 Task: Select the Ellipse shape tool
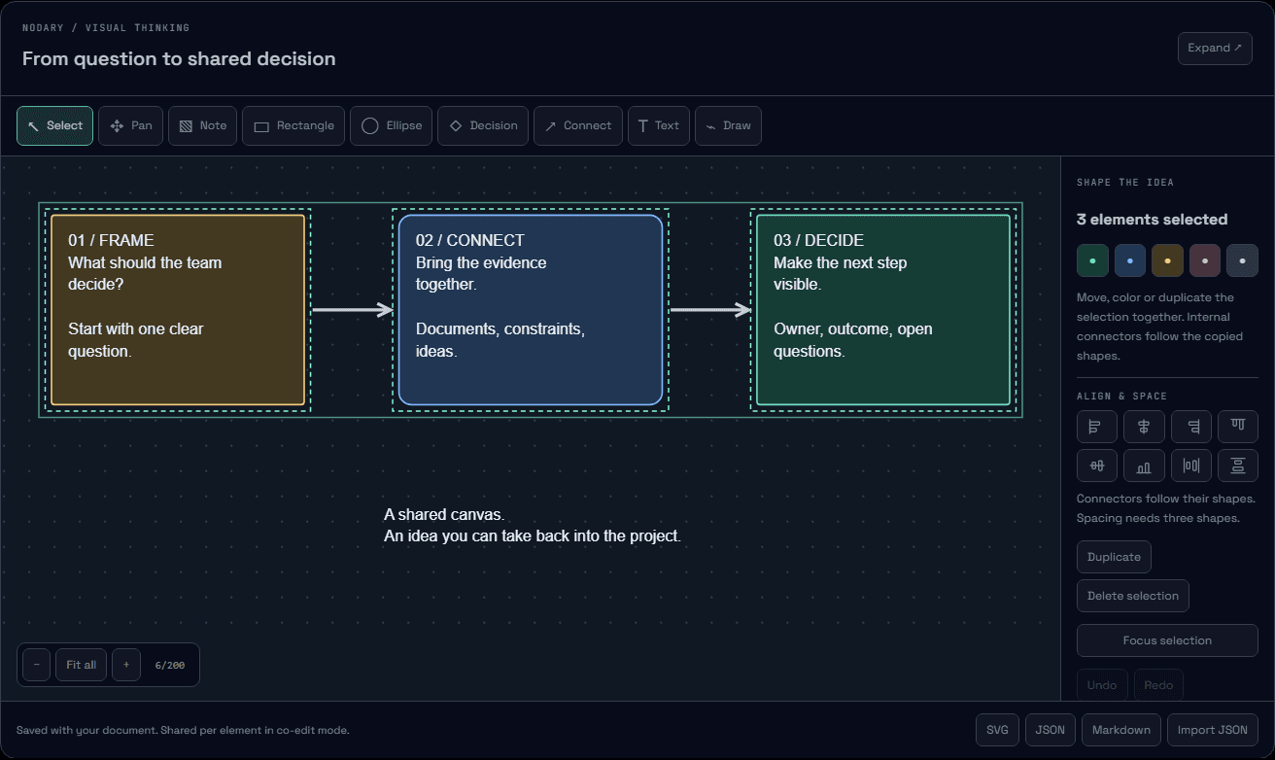click(x=392, y=125)
